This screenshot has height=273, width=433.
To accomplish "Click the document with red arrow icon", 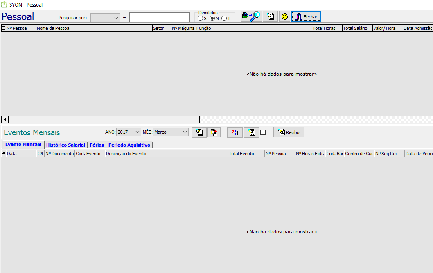I will tap(214, 132).
